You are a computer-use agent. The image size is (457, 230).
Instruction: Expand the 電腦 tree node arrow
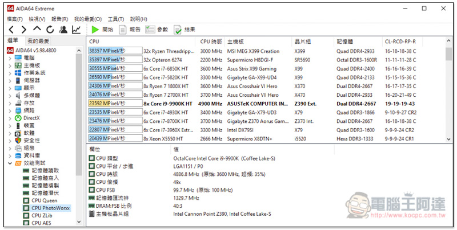coord(10,58)
